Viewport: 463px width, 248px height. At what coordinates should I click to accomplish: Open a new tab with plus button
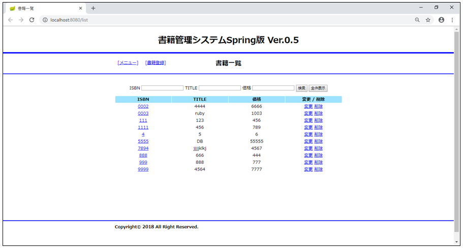(x=93, y=8)
